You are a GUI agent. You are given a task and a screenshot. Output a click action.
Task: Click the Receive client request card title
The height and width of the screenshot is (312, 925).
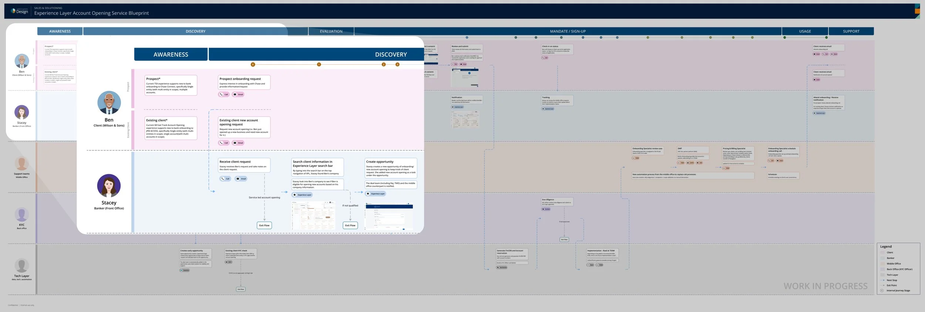click(235, 162)
